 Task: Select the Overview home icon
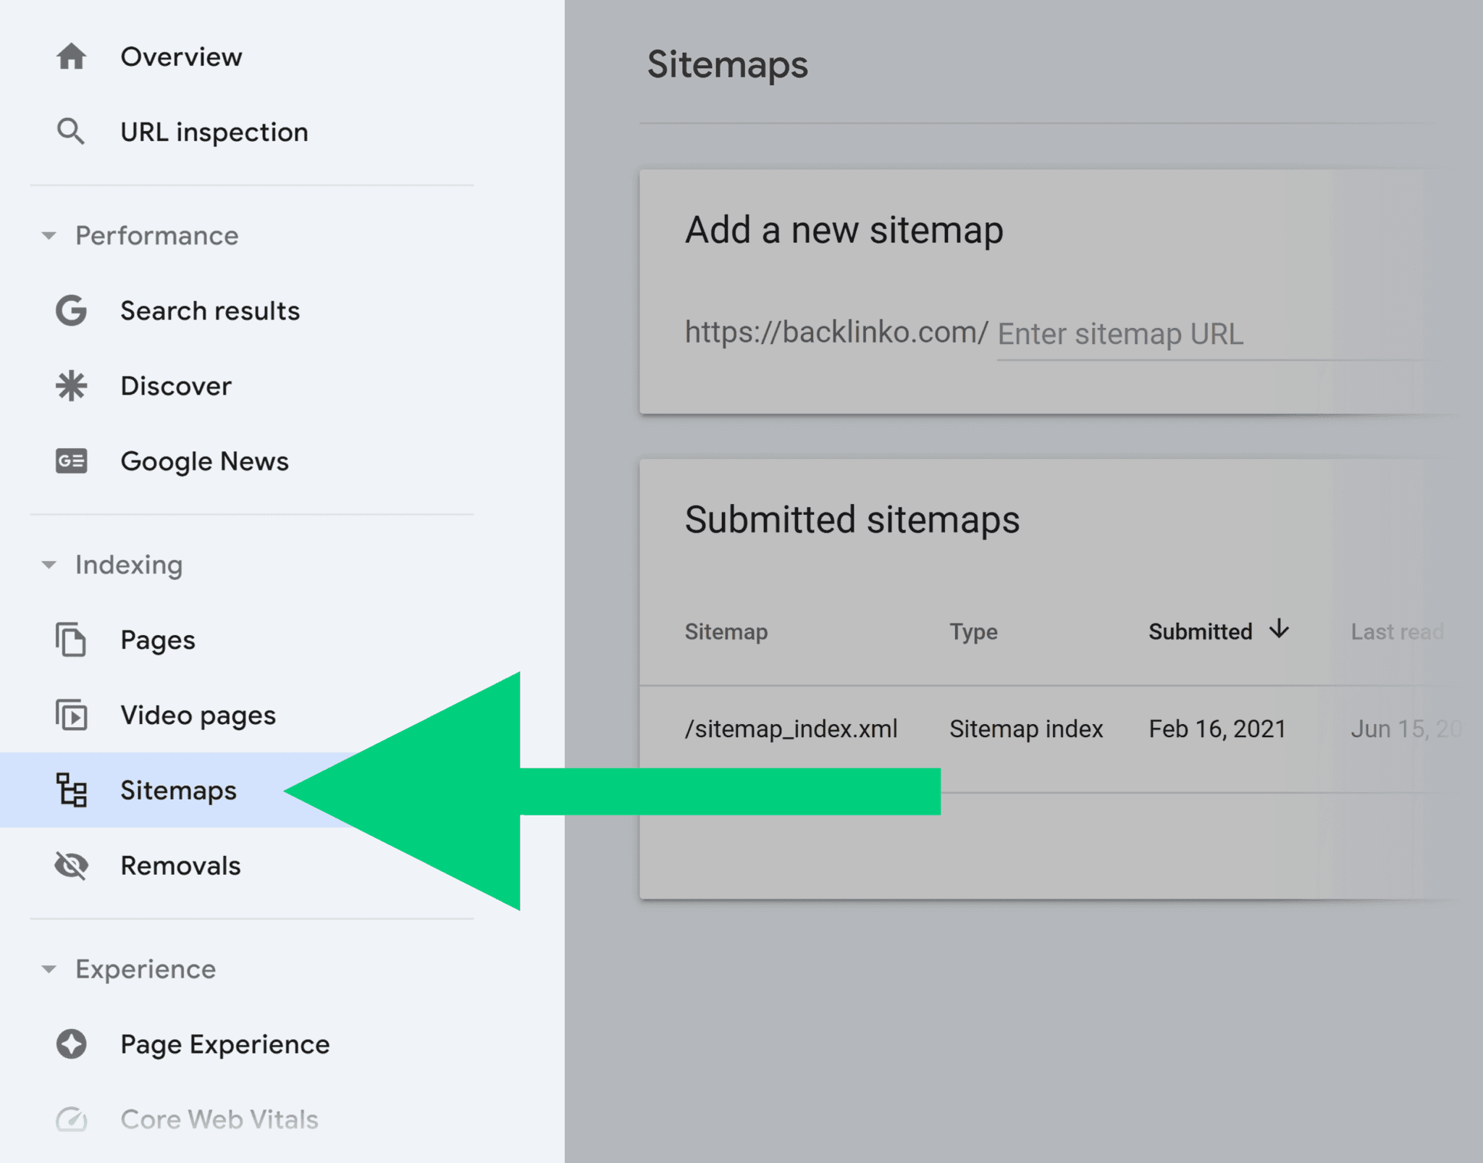[x=72, y=57]
